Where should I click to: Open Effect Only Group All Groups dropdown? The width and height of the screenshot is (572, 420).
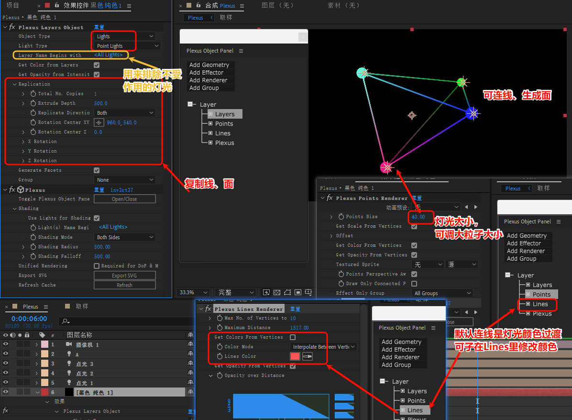443,293
